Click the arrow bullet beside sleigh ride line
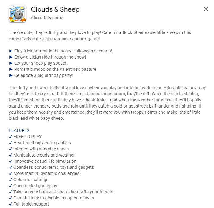 pos(11,57)
